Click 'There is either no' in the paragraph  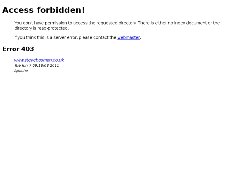click(x=155, y=23)
